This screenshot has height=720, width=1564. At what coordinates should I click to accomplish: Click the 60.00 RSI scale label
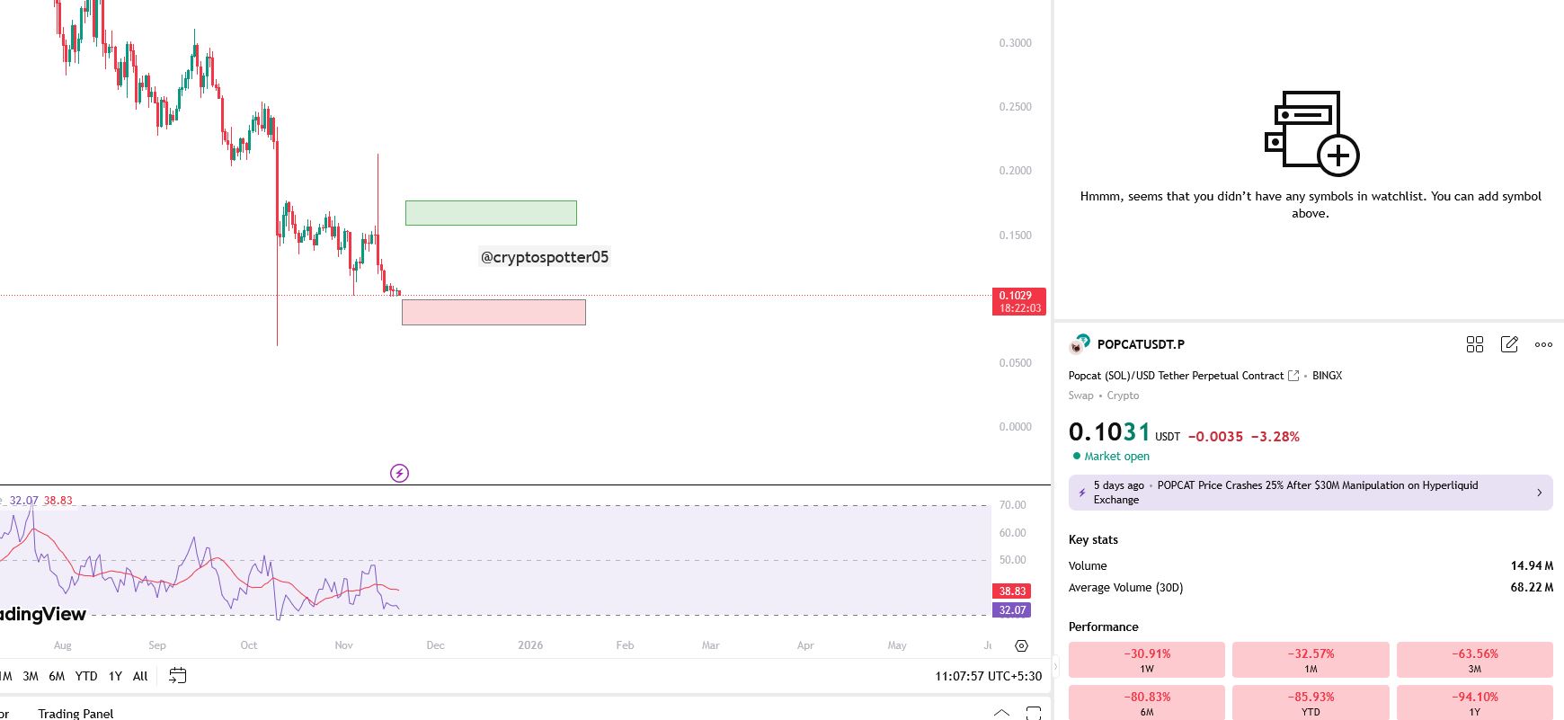[x=1012, y=533]
